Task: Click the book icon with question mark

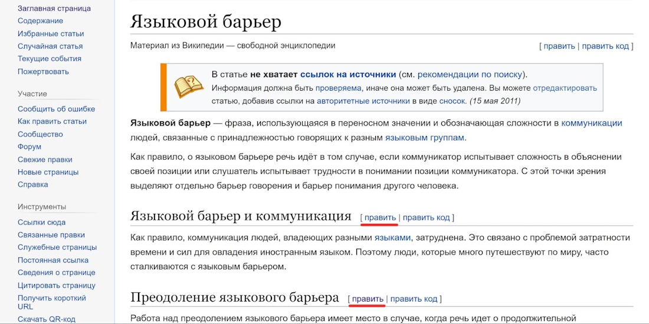Action: click(188, 87)
